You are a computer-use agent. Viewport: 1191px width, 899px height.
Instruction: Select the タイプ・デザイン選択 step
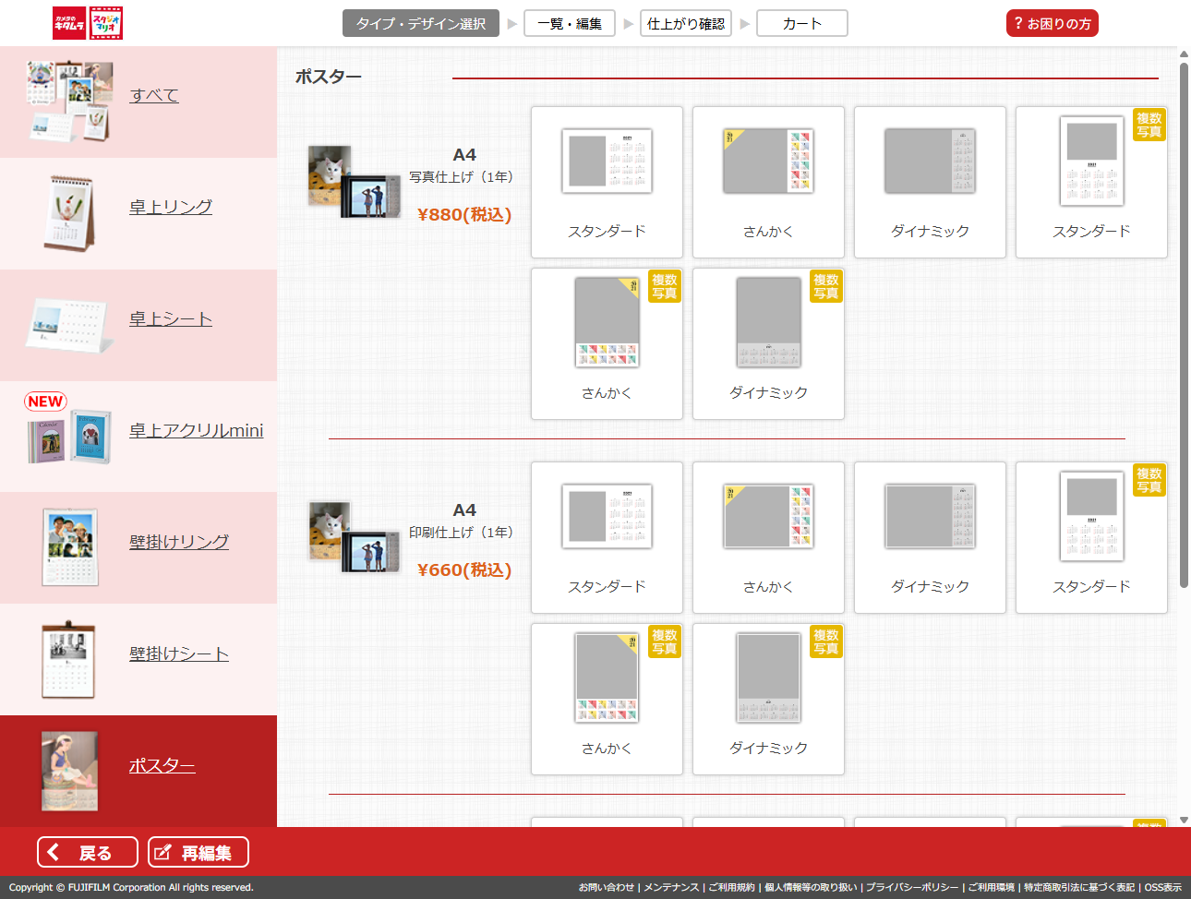point(421,23)
